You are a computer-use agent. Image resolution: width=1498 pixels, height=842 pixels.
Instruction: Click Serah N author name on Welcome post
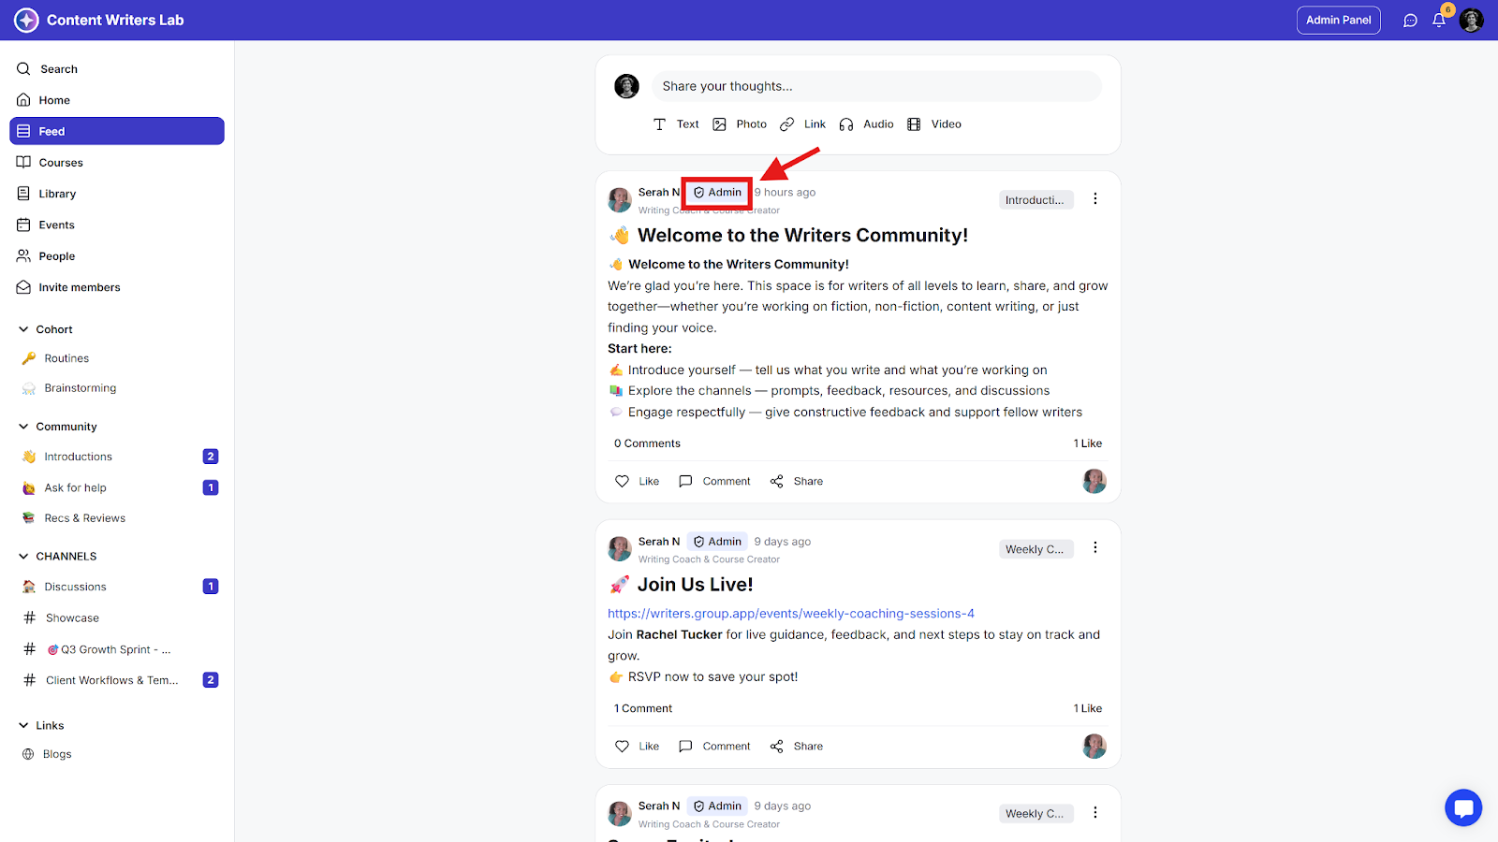tap(659, 192)
